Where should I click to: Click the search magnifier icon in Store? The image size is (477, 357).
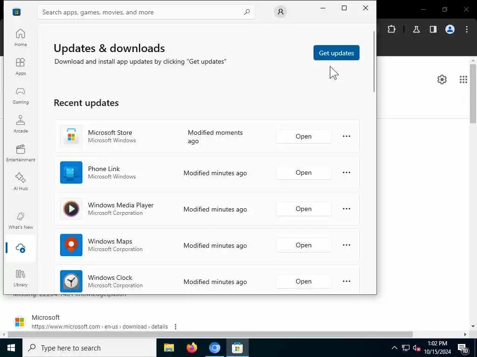click(x=247, y=12)
